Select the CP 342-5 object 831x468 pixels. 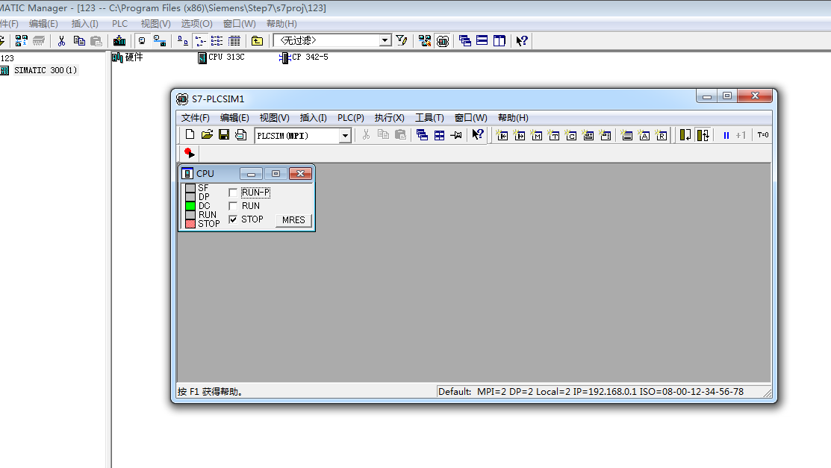(304, 57)
